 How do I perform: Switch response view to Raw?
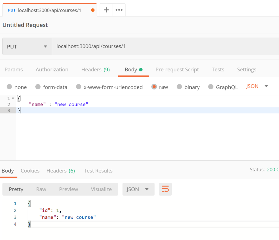pyautogui.click(x=41, y=189)
